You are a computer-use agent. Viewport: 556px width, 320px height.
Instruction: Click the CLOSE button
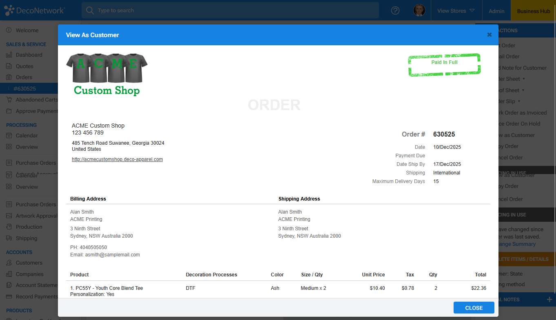tap(474, 307)
